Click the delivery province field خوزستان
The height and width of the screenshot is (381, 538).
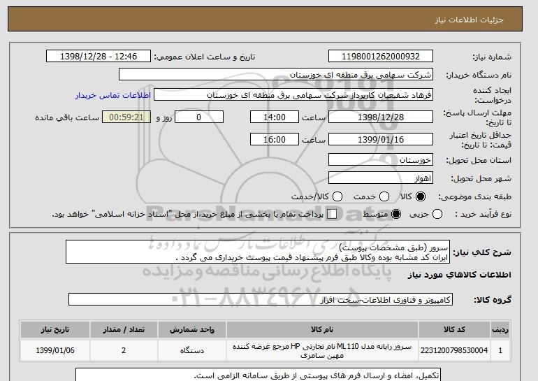381,159
